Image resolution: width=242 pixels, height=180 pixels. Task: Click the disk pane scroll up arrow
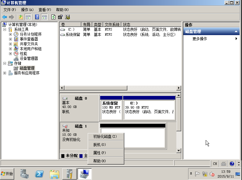178,95
